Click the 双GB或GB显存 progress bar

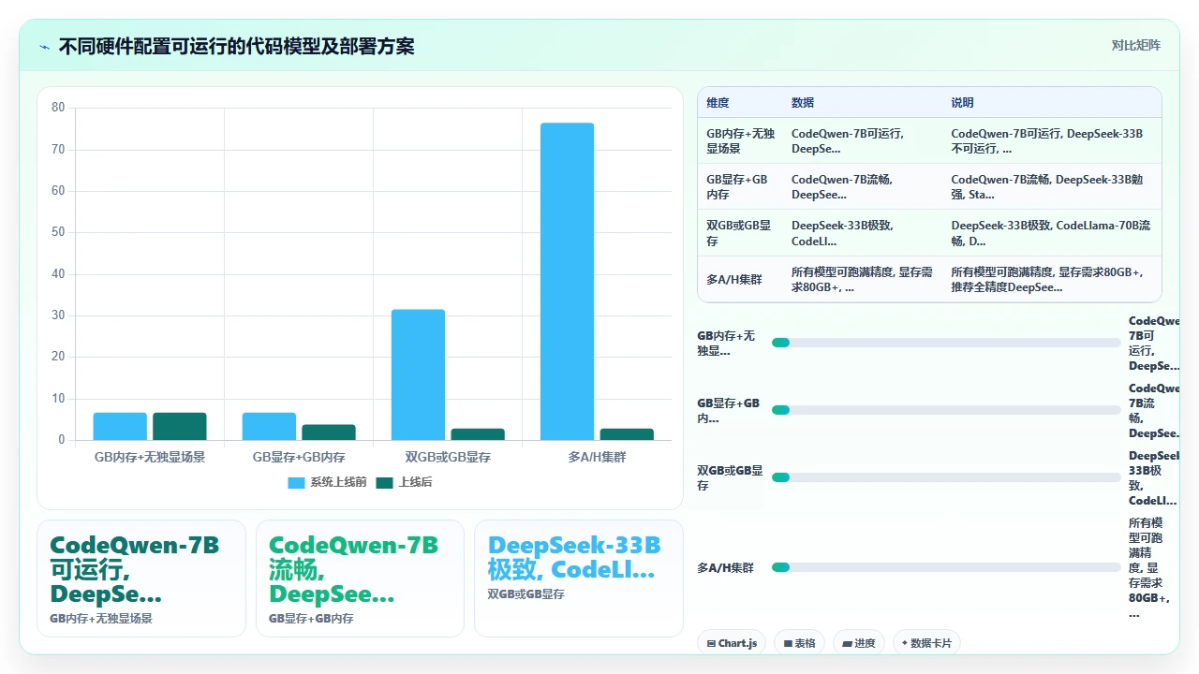[946, 477]
